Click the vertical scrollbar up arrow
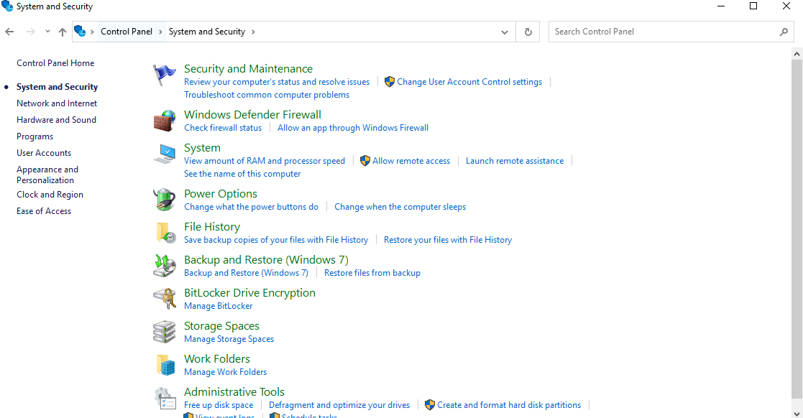This screenshot has width=803, height=418. tap(797, 54)
